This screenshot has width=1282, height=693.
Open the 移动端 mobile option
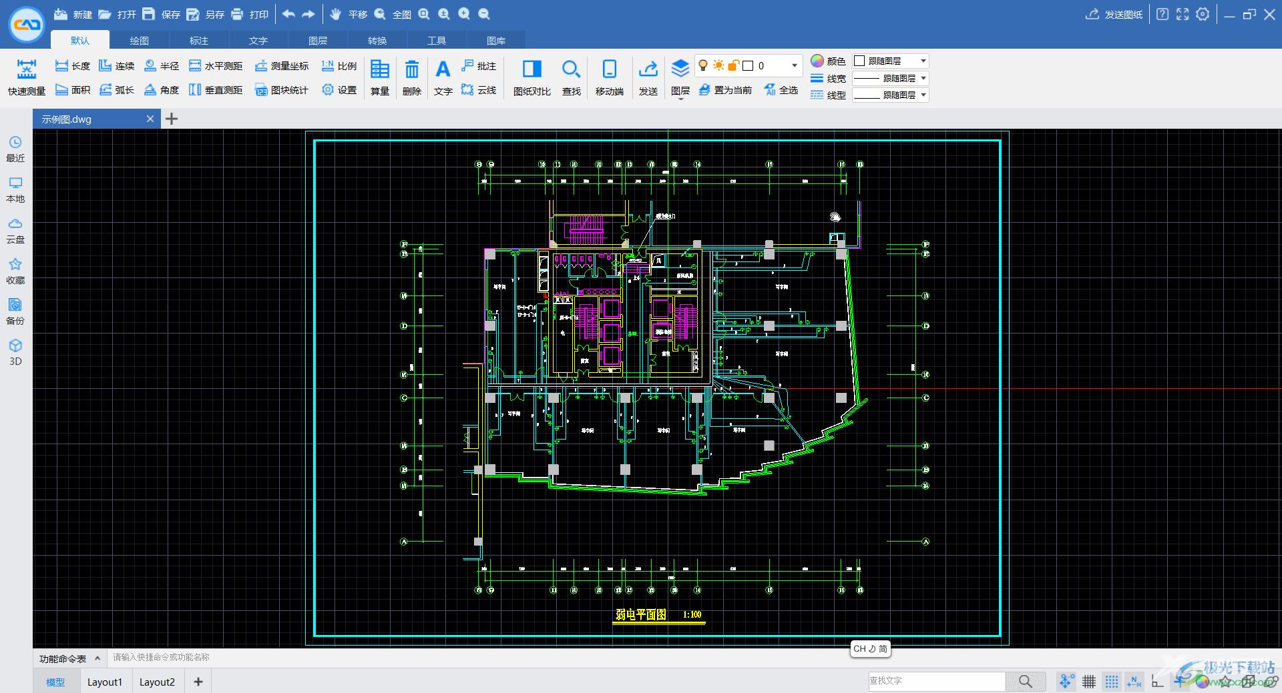[610, 77]
